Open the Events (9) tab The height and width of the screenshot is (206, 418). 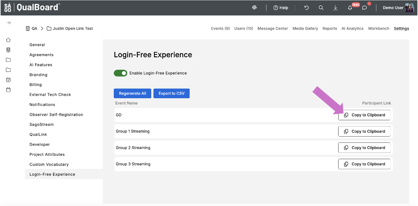click(220, 28)
